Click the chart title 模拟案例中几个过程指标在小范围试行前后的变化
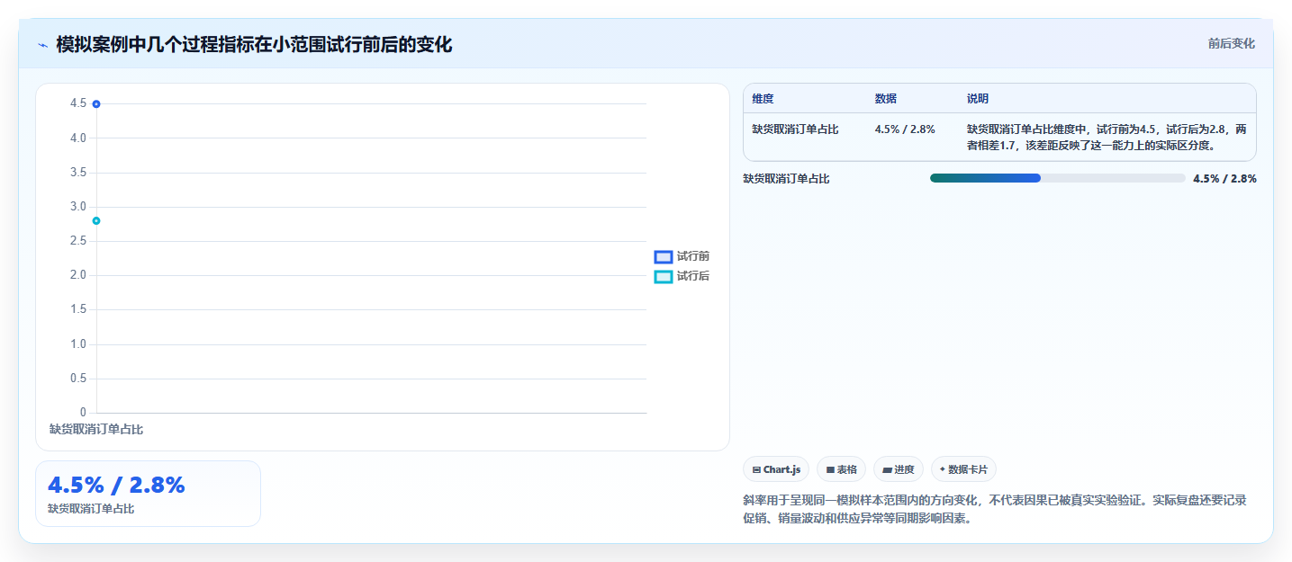This screenshot has width=1292, height=562. [254, 44]
